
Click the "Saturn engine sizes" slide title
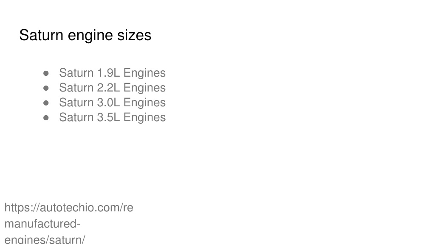[85, 36]
